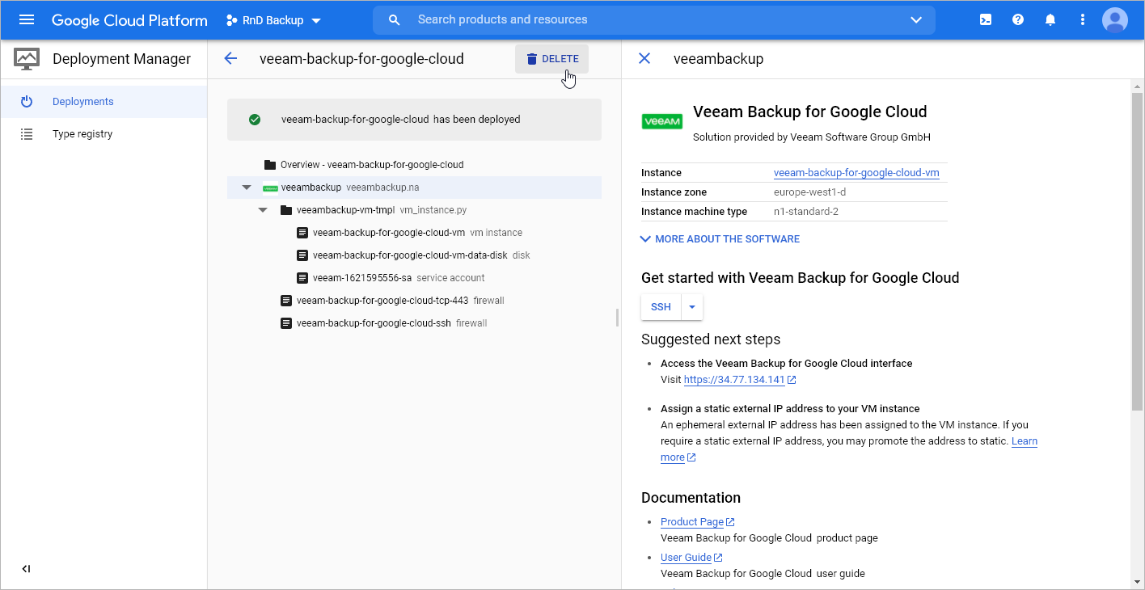
Task: Click the search products and resources field
Action: 647,20
